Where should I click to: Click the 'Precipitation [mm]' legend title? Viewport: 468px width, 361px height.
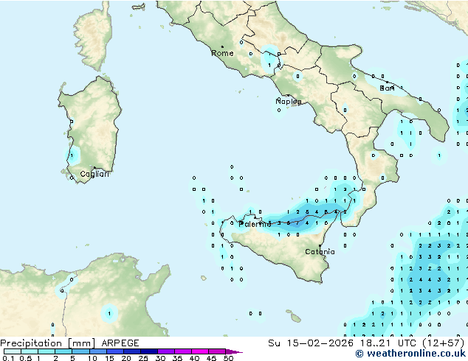(47, 343)
